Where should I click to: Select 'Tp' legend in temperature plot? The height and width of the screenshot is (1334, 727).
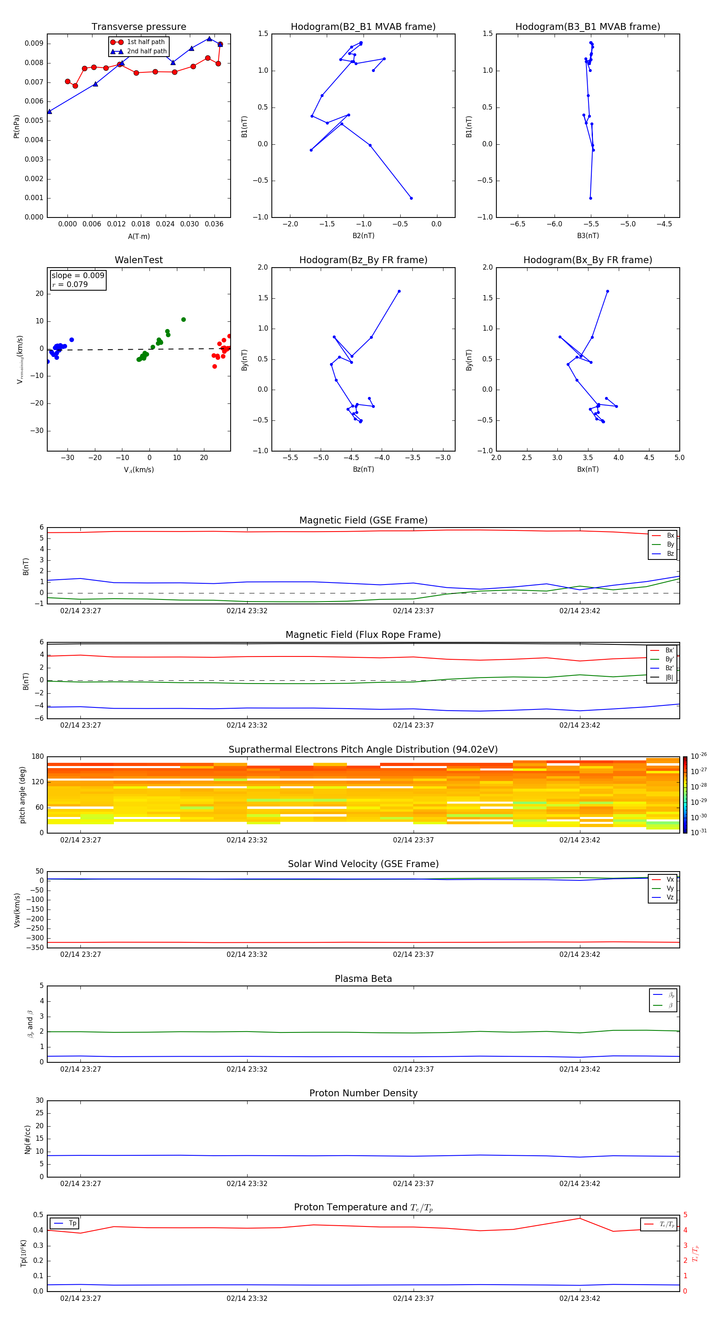[x=65, y=1223]
